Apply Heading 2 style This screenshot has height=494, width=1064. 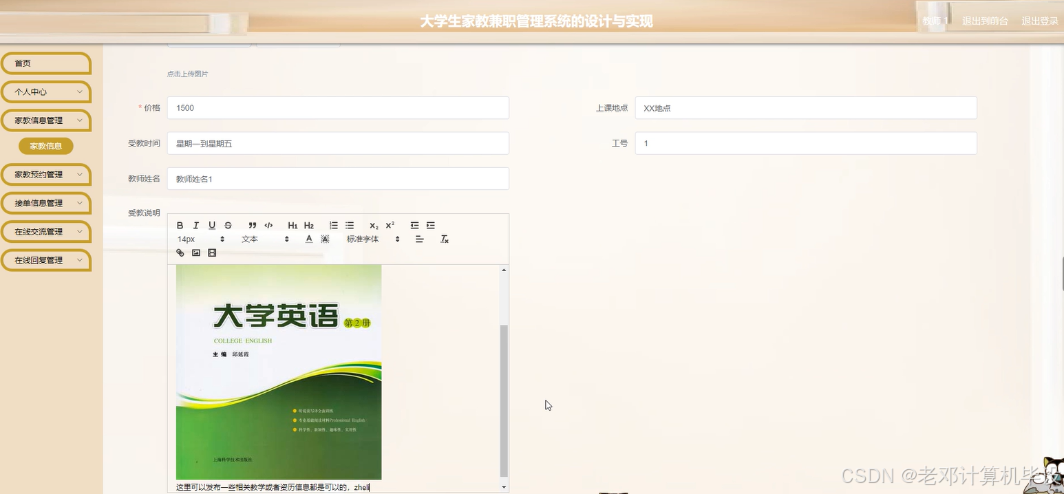coord(309,226)
